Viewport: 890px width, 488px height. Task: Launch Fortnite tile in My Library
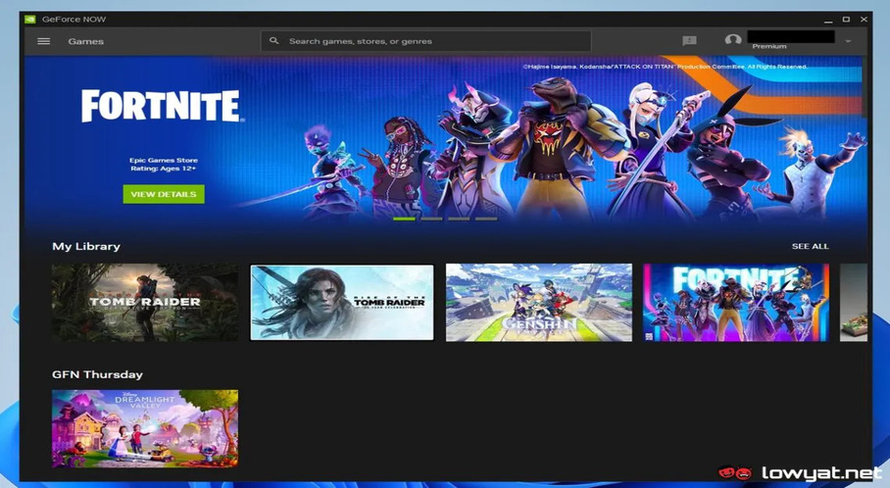pyautogui.click(x=735, y=302)
